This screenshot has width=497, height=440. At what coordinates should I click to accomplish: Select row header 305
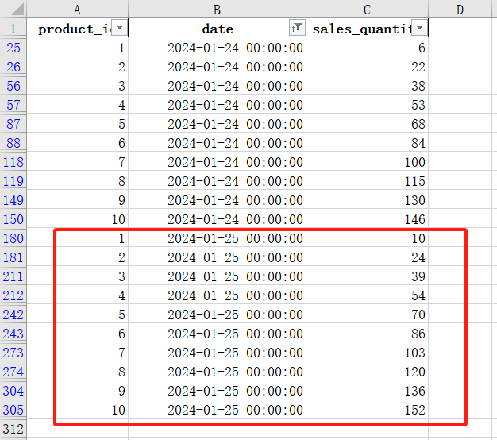point(13,410)
